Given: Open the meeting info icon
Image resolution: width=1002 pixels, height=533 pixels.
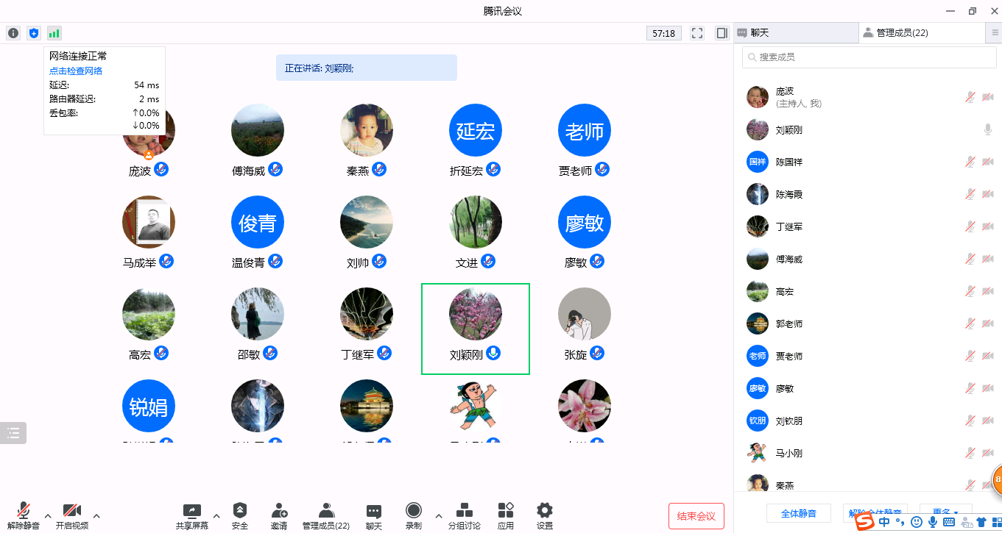Looking at the screenshot, I should tap(13, 33).
